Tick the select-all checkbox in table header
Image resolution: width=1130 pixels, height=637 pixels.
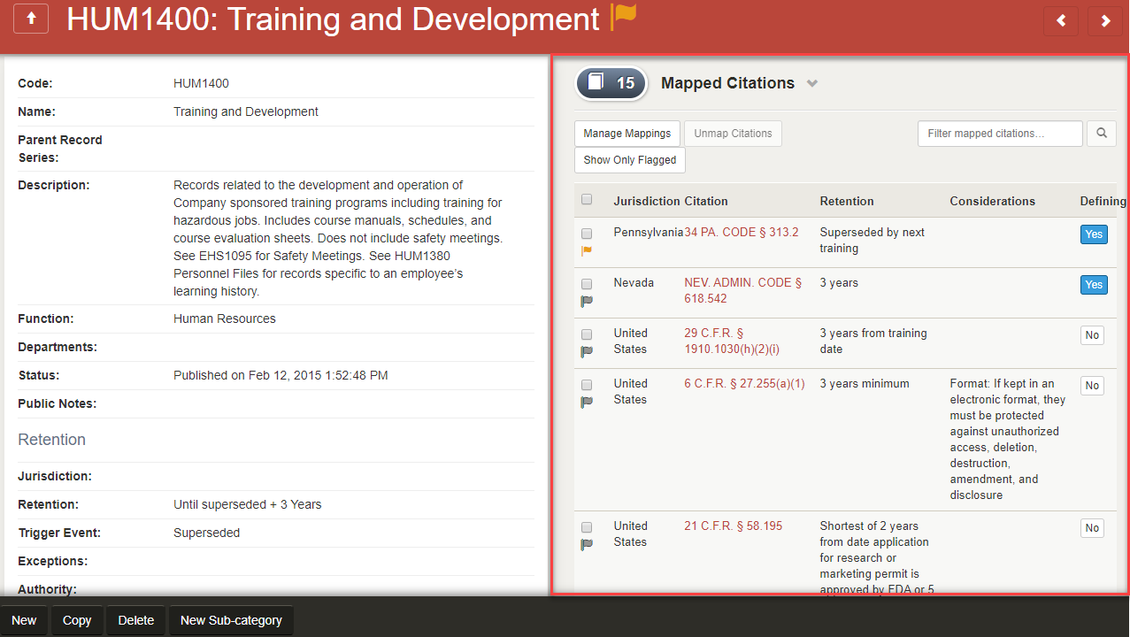pos(587,200)
